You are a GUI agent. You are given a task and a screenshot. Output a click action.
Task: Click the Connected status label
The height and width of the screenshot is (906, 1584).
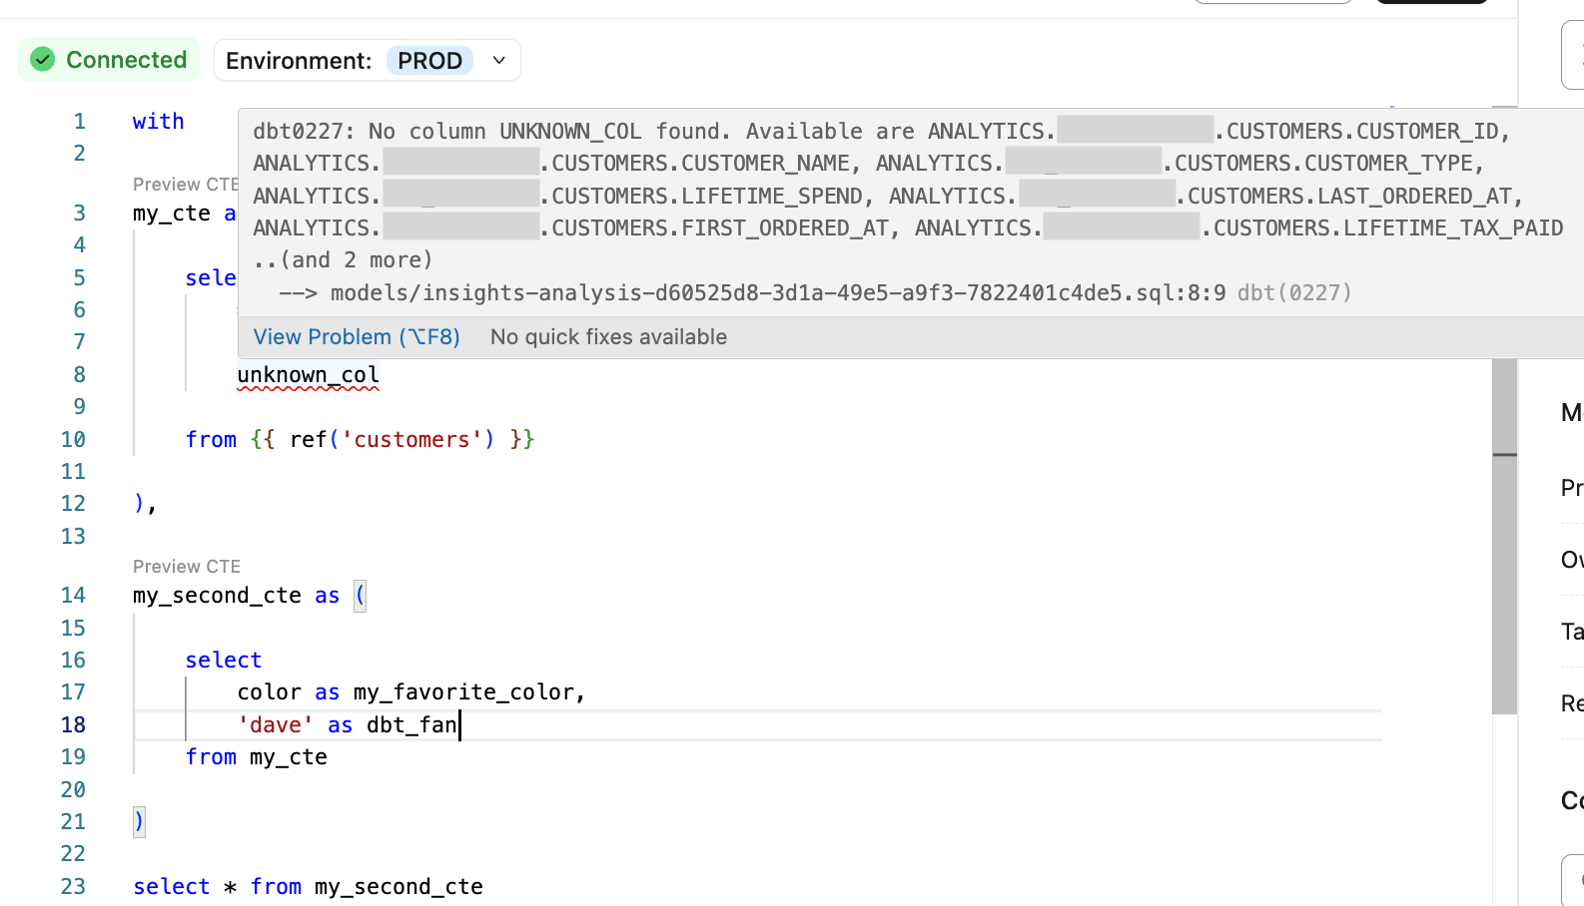tap(126, 60)
